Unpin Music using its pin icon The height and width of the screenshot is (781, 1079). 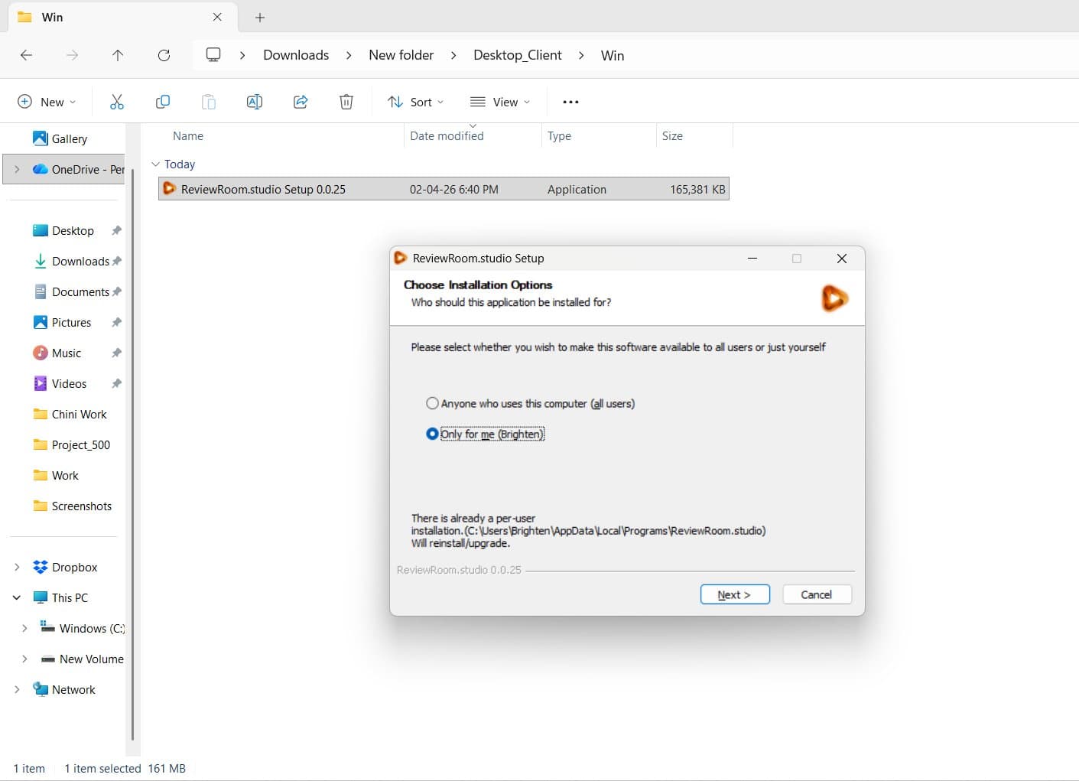coord(116,353)
